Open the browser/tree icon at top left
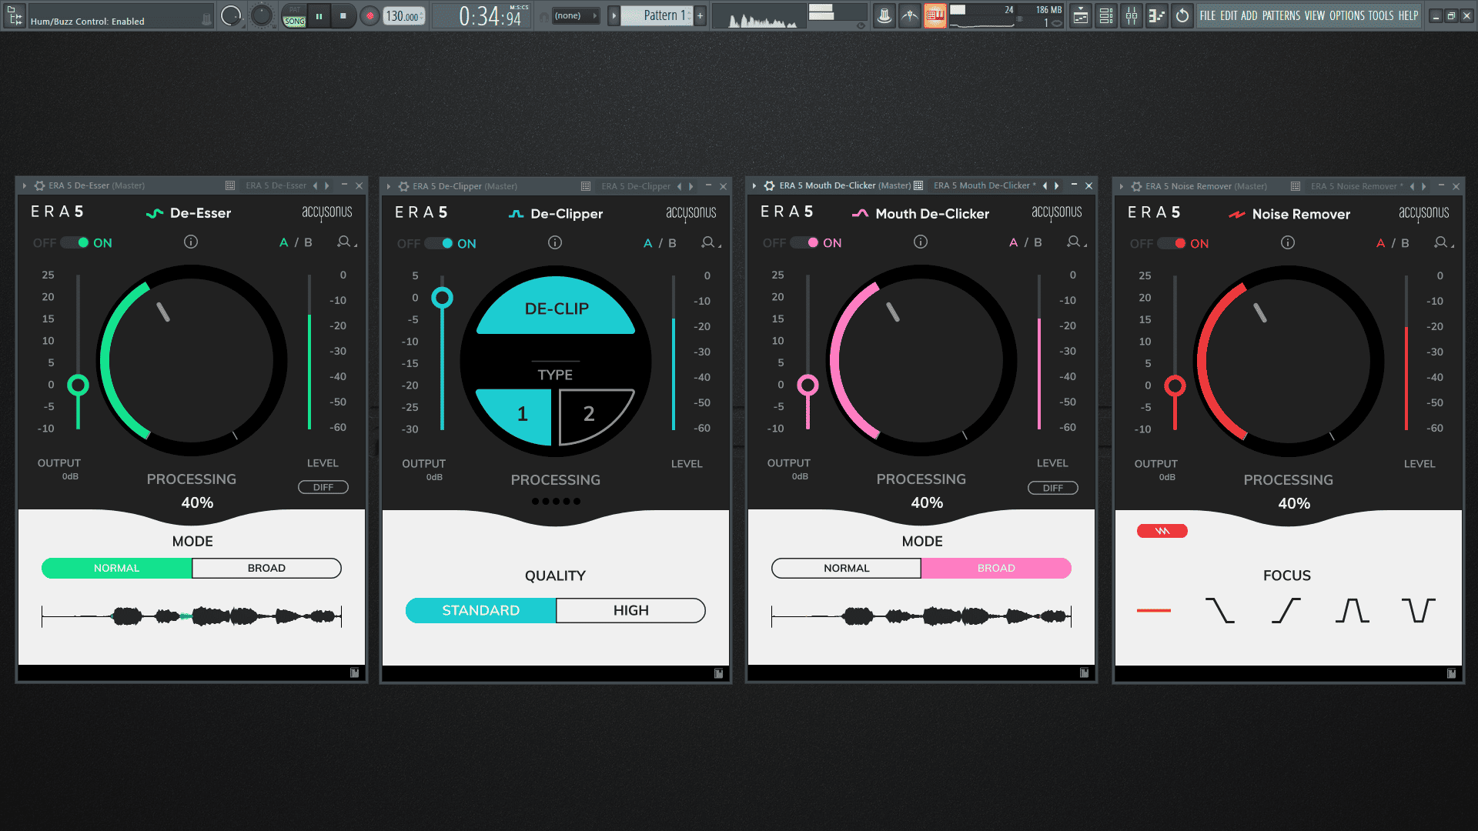The height and width of the screenshot is (831, 1478). pos(15,15)
